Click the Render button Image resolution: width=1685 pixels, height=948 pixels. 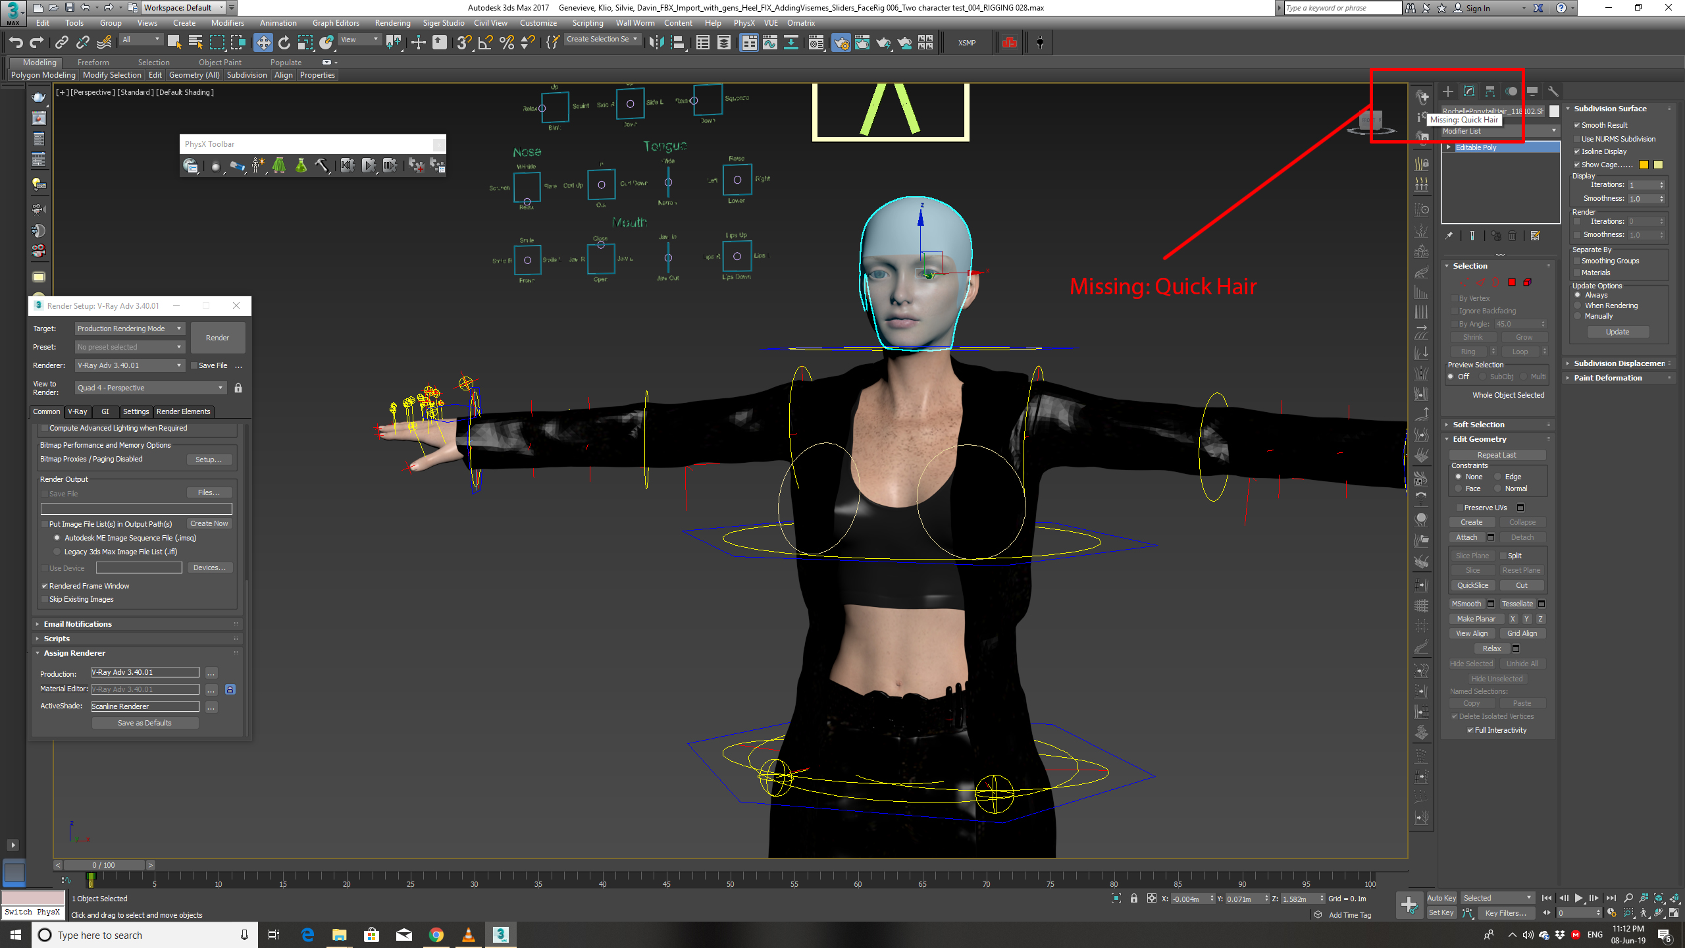217,338
